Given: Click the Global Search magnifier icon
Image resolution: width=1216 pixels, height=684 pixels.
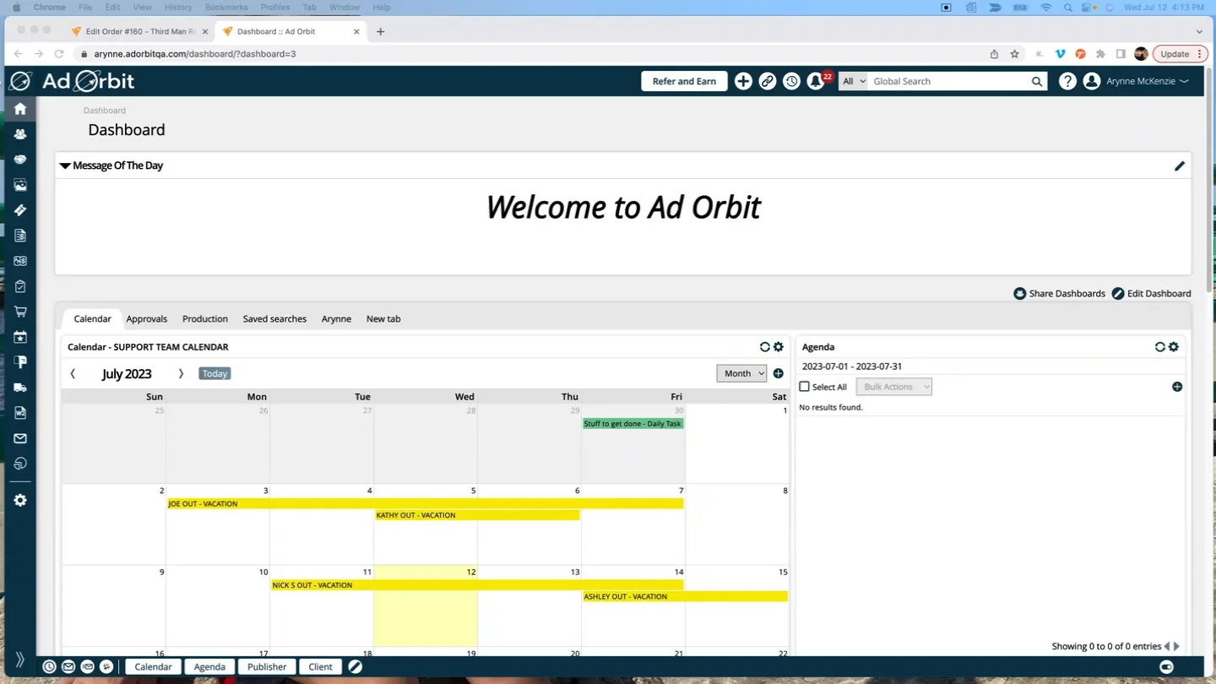Looking at the screenshot, I should point(1037,81).
